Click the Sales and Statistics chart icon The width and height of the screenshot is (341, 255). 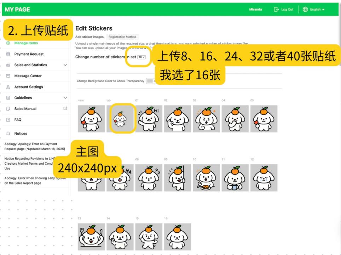pos(8,65)
